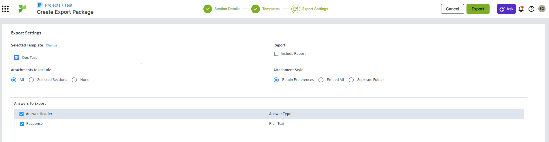Choose None for attachments to include
549x142 pixels.
(74, 80)
